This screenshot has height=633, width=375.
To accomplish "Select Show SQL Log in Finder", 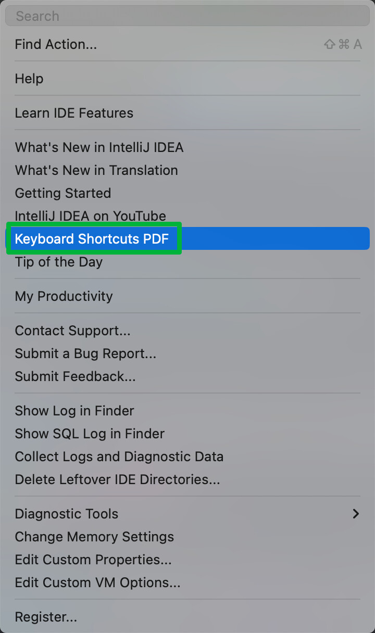I will click(x=187, y=434).
